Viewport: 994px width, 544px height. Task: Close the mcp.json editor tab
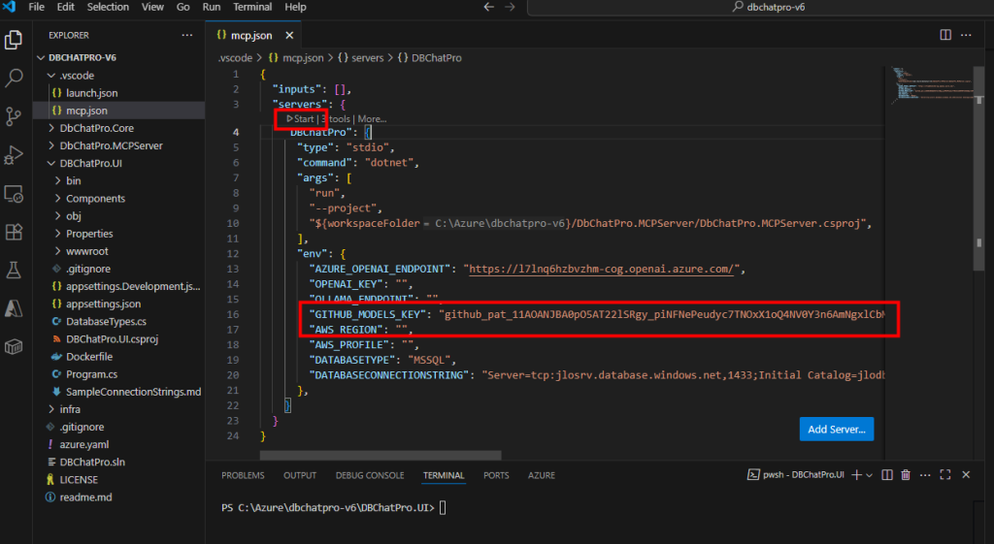pyautogui.click(x=289, y=36)
